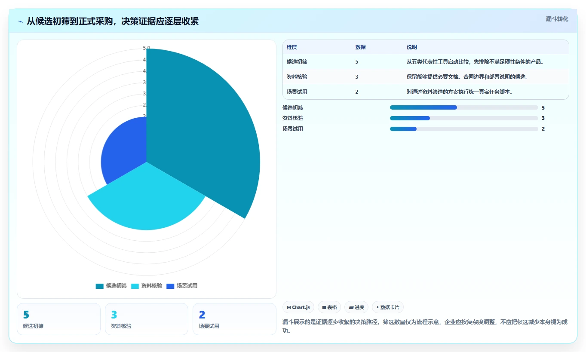
Task: Click the 表格 tag chip
Action: tap(329, 307)
